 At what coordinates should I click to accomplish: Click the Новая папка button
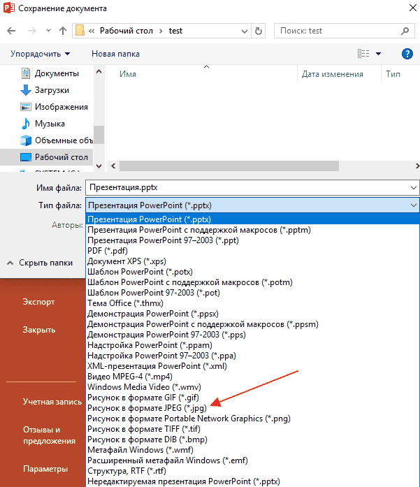(115, 54)
